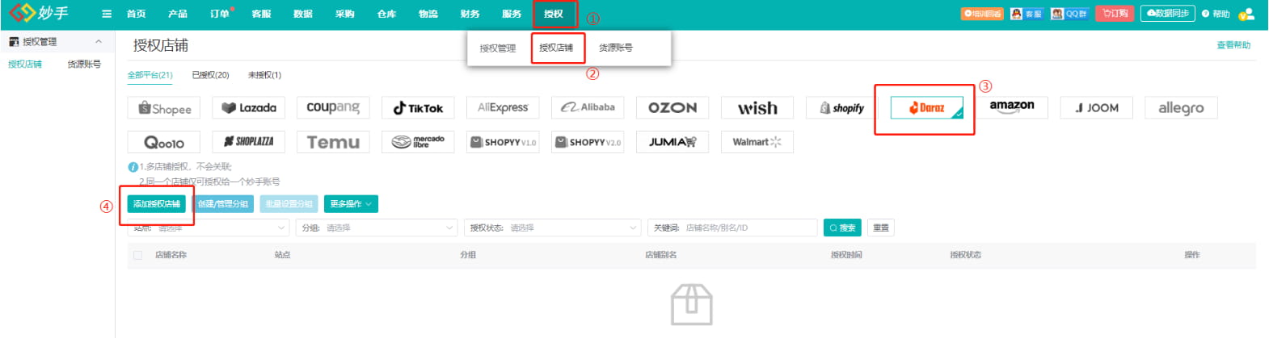This screenshot has width=1269, height=338.
Task: Click the 重置 reset button
Action: pyautogui.click(x=881, y=228)
